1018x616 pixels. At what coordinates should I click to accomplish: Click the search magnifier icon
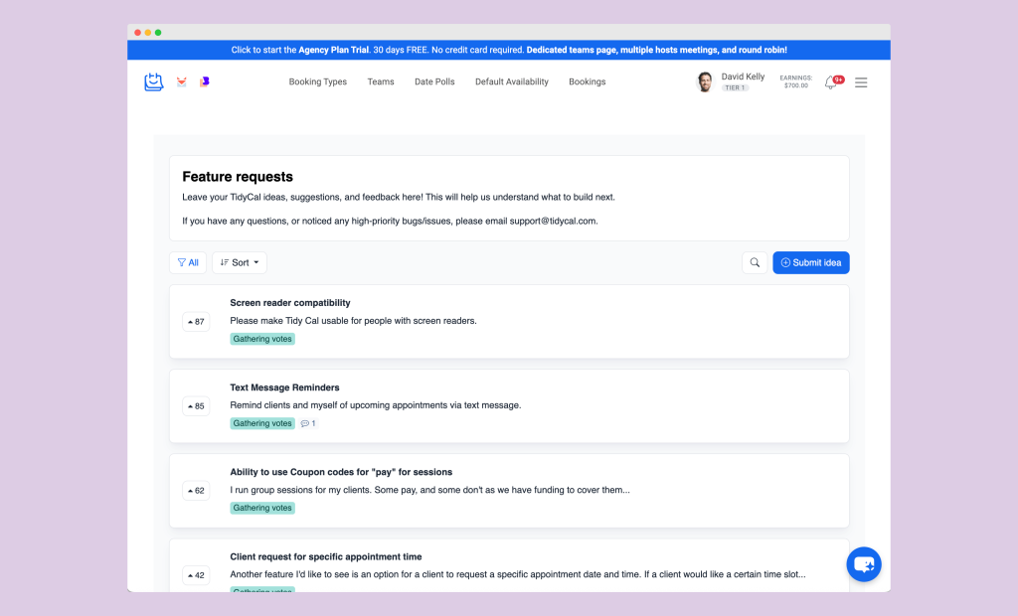(x=755, y=262)
